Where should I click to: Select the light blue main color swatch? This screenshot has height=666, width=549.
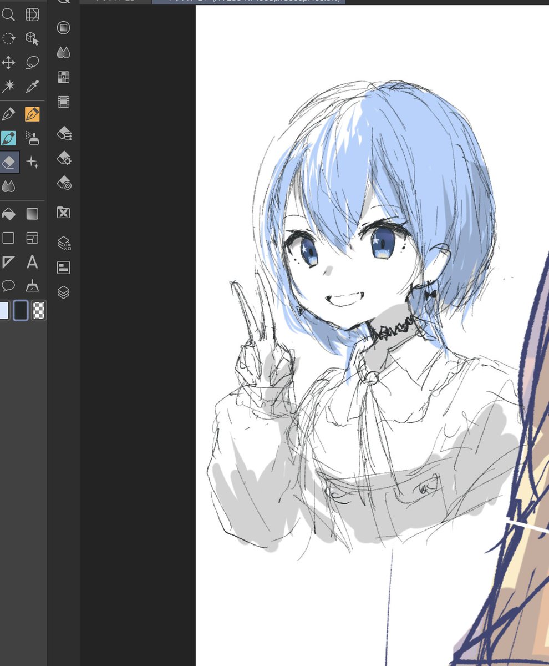pos(4,310)
